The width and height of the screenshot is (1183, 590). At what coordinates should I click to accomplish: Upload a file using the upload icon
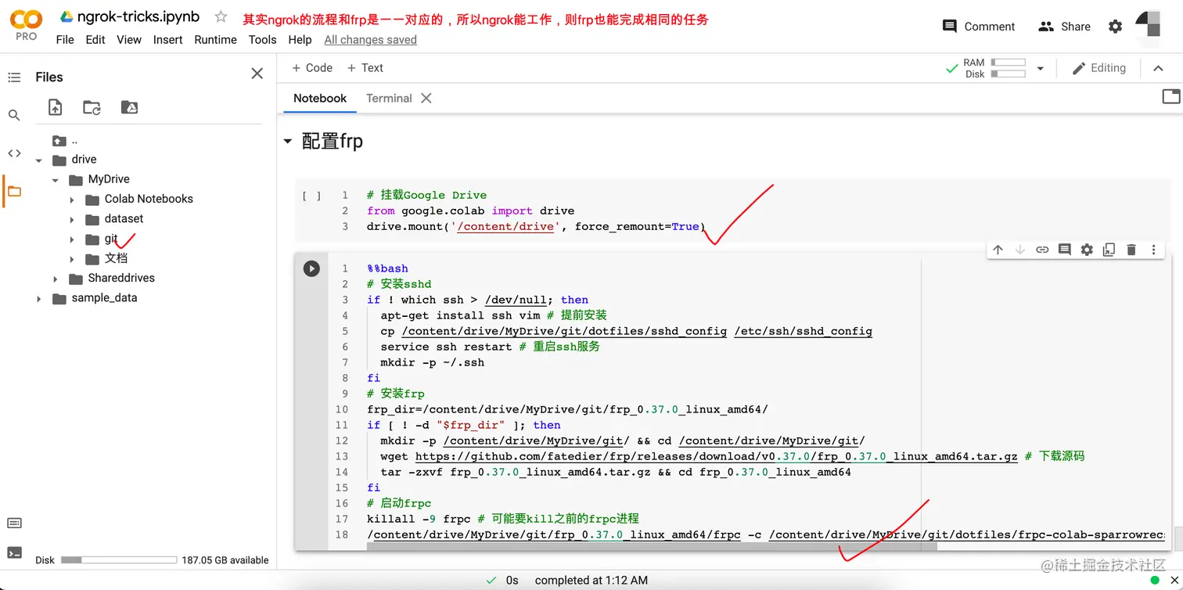click(55, 107)
